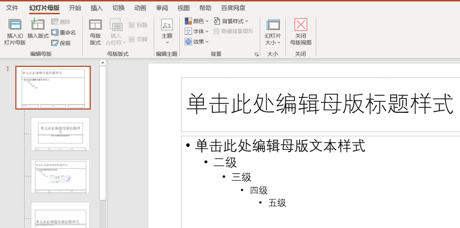Open the 效果 effects button
This screenshot has height=228, width=460.
188,42
